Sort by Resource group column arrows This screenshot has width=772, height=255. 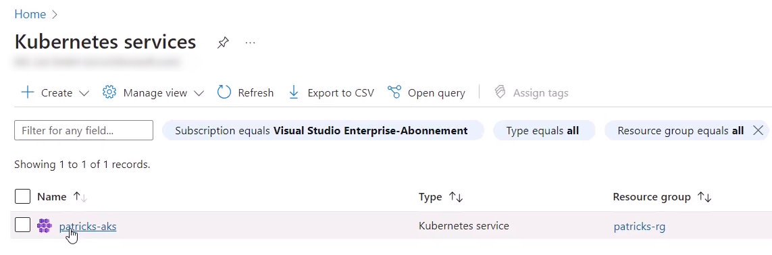coord(704,197)
